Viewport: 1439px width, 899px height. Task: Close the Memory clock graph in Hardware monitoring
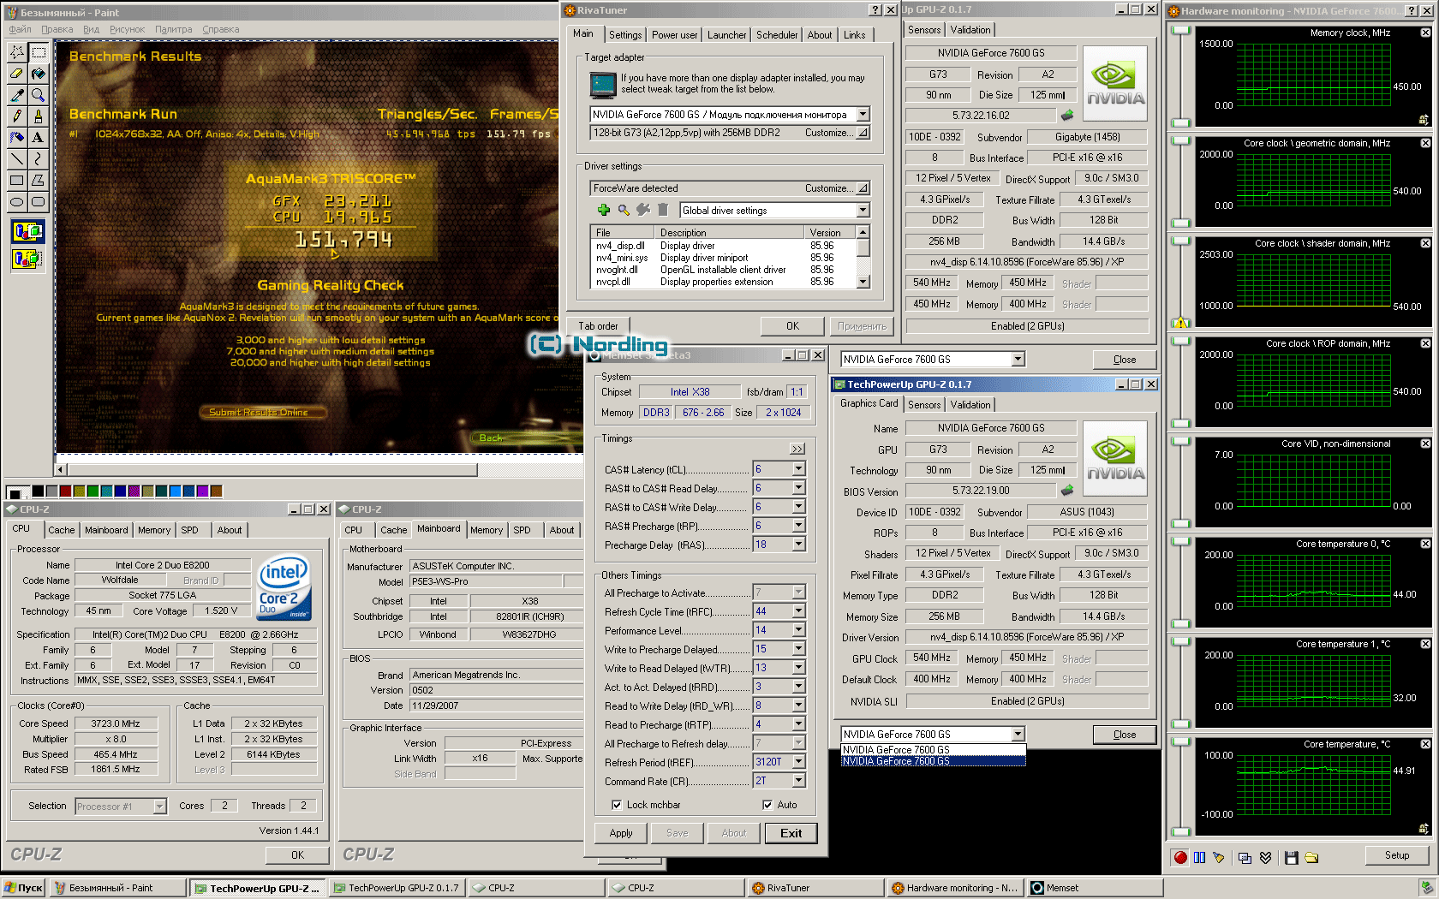(1425, 33)
